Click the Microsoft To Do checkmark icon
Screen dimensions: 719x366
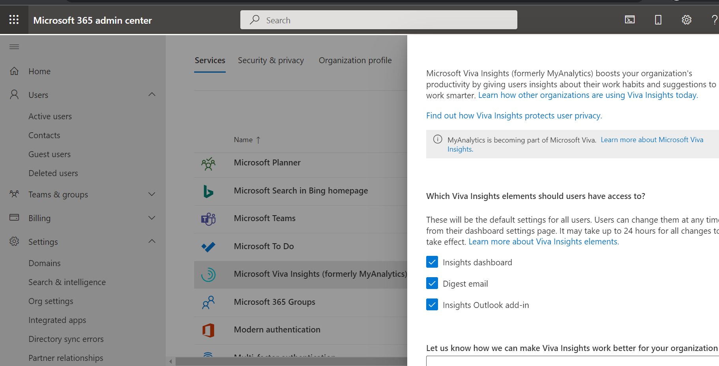[208, 247]
